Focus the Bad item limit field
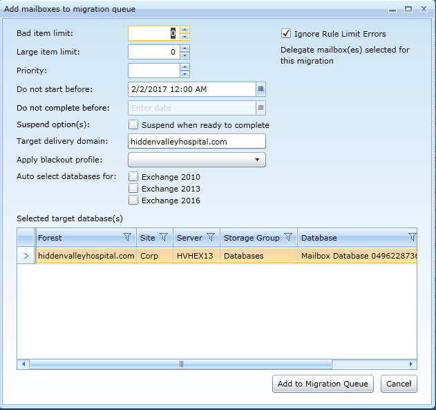Screen dimensions: 436x410 pyautogui.click(x=154, y=33)
